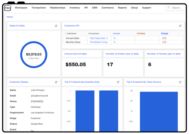Open the HR menu
Screen dimensions: 189x134
86,8
